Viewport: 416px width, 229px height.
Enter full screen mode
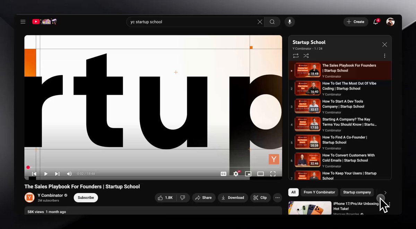(273, 174)
